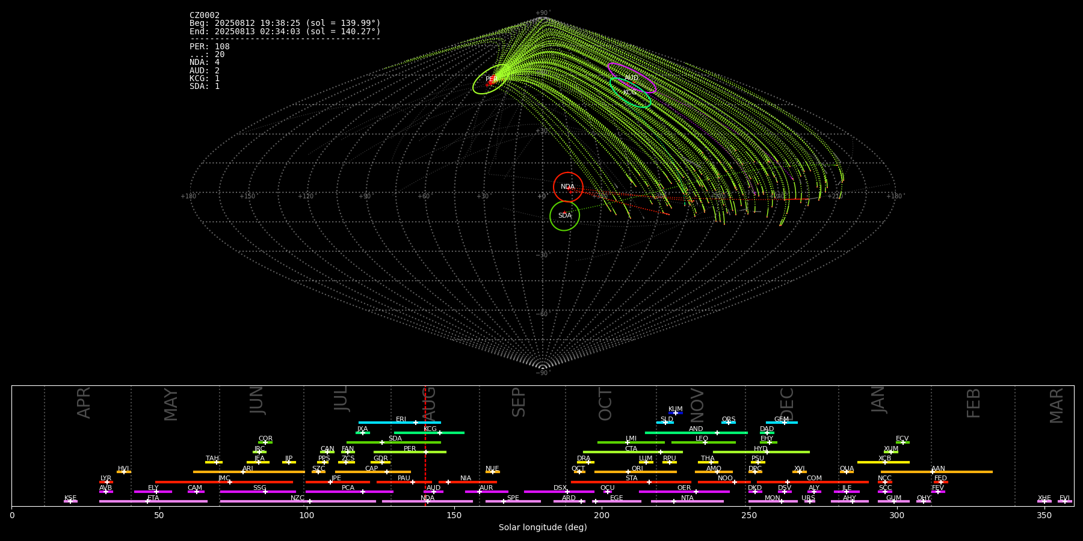Click the KUM blue shower bar
Viewport: 1083px width, 541px height.
coord(676,413)
